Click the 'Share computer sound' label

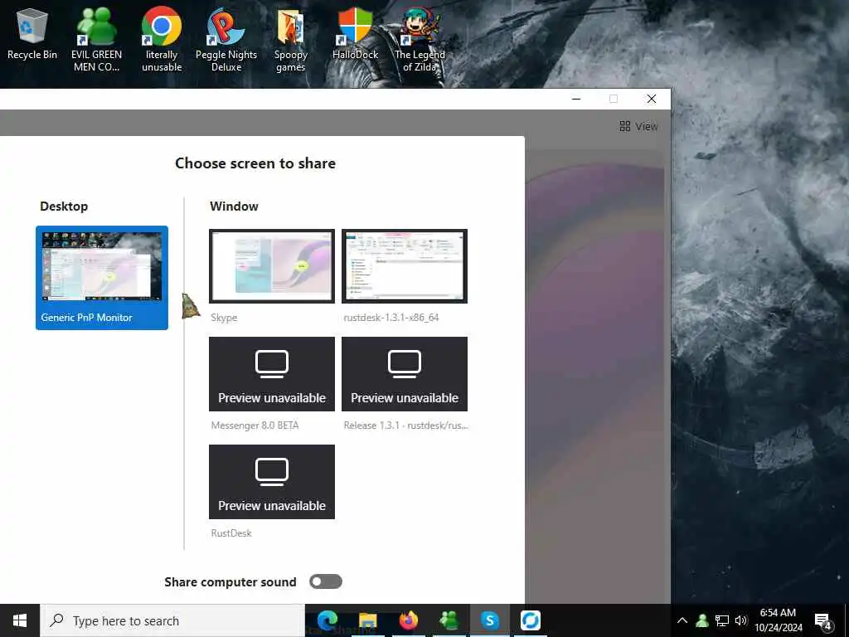coord(230,581)
